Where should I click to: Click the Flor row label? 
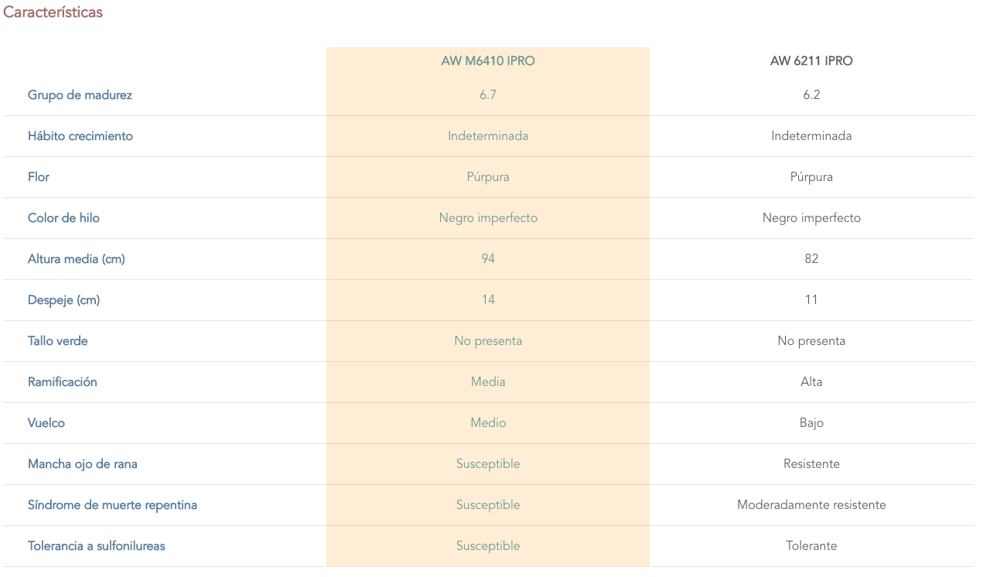pos(39,177)
